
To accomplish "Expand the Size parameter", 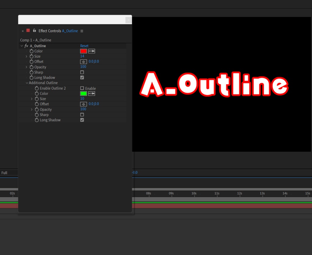I will (27, 56).
